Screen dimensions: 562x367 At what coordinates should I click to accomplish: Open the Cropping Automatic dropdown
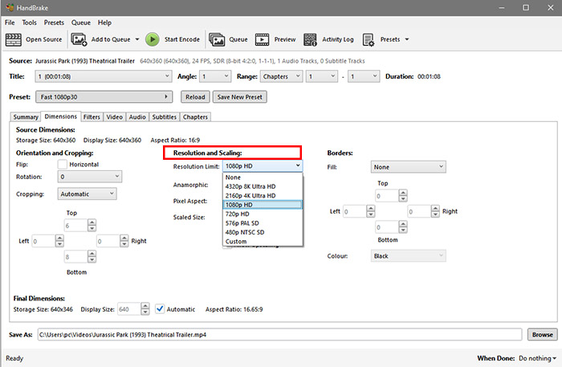tap(87, 194)
